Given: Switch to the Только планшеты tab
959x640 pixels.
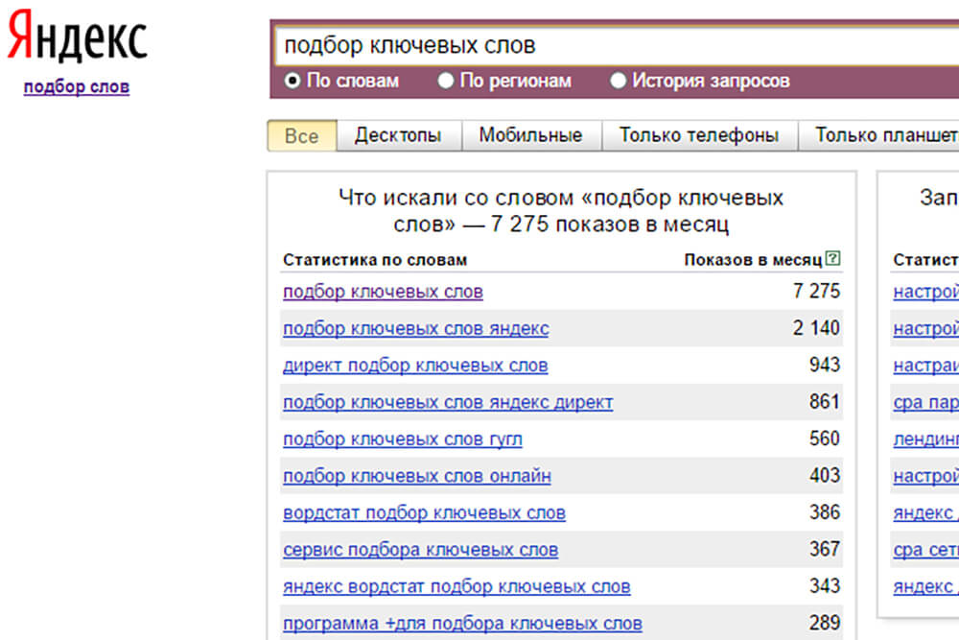Looking at the screenshot, I should click(x=879, y=135).
